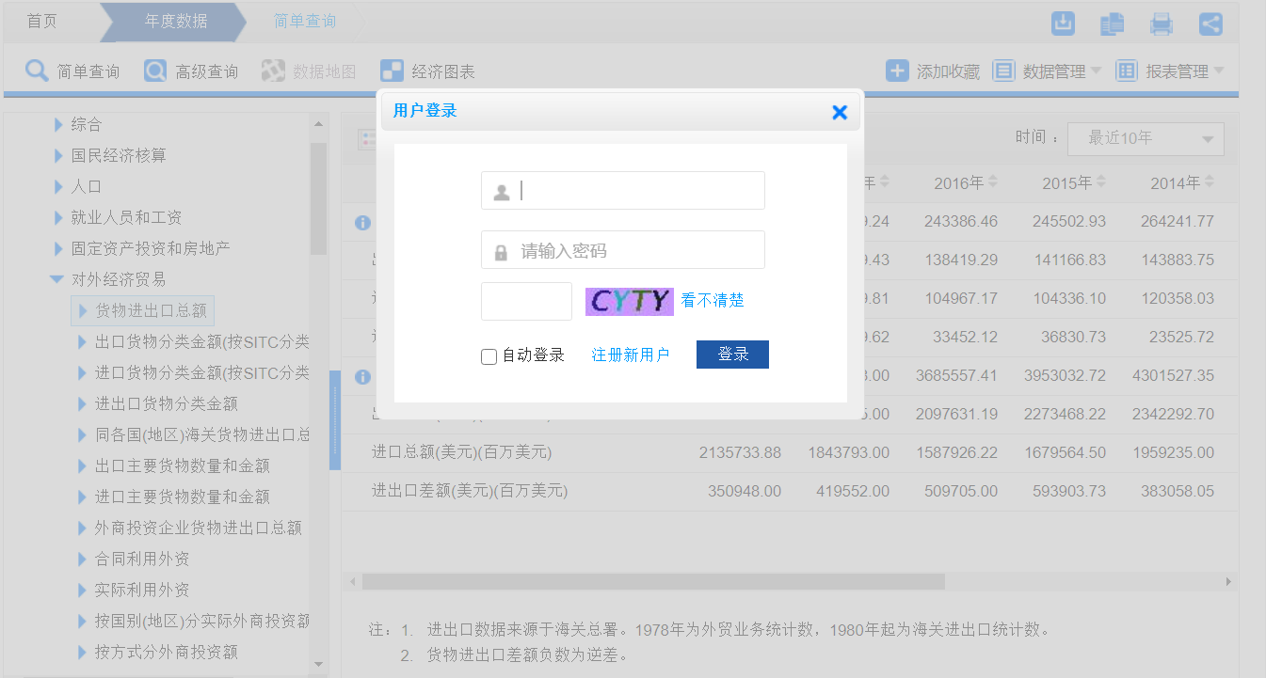The height and width of the screenshot is (678, 1266).
Task: Collapse the 对外经济贸易 tree node
Action: pyautogui.click(x=57, y=279)
